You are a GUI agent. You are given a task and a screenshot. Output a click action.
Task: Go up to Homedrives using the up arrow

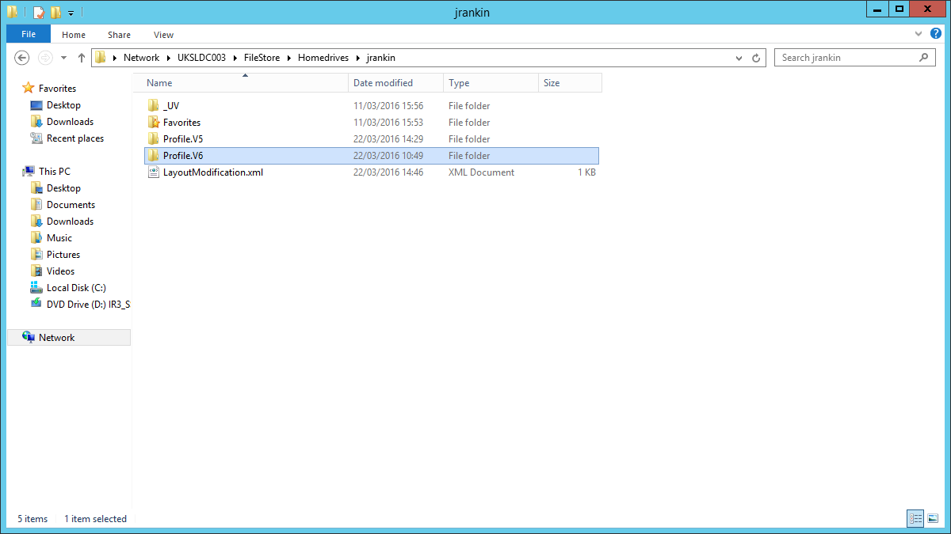[x=81, y=57]
